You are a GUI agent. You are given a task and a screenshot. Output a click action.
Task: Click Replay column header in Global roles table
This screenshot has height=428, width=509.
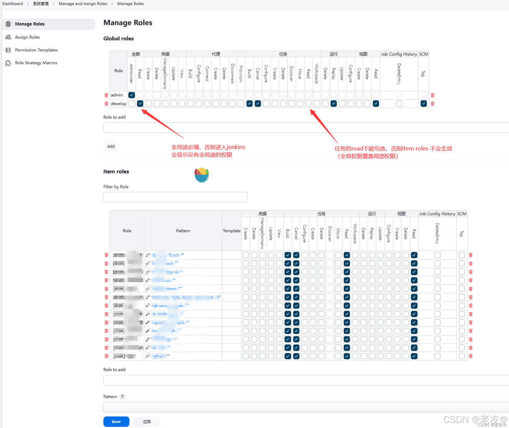[x=334, y=73]
